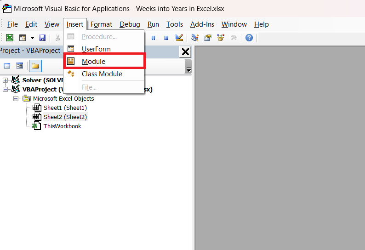Screen dimensions: 365x250
Task: Click the Class Module icon in Insert menu
Action: [x=71, y=74]
